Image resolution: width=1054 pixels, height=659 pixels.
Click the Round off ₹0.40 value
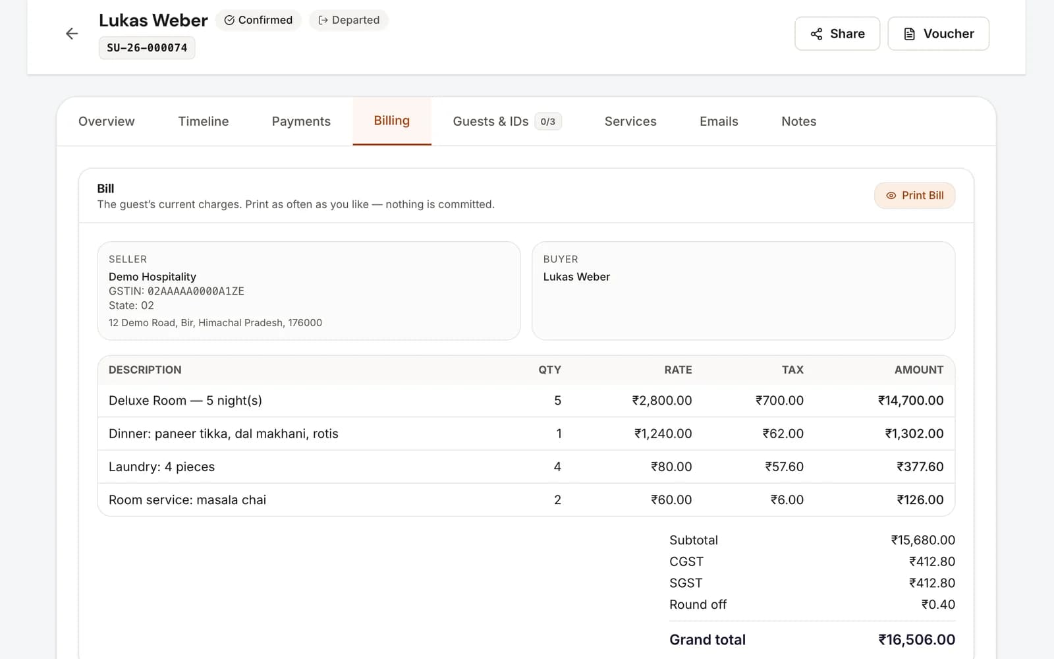point(938,605)
